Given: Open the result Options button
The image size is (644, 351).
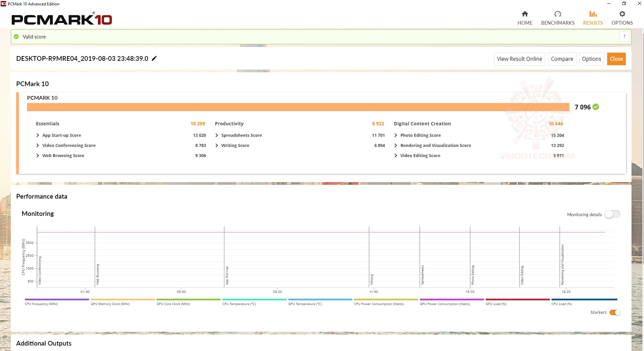Looking at the screenshot, I should 591,59.
